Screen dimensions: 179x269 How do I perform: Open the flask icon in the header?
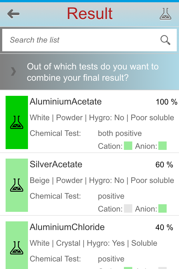click(x=165, y=14)
